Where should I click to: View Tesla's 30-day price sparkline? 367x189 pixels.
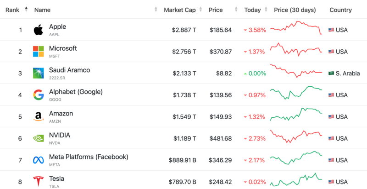(296, 180)
